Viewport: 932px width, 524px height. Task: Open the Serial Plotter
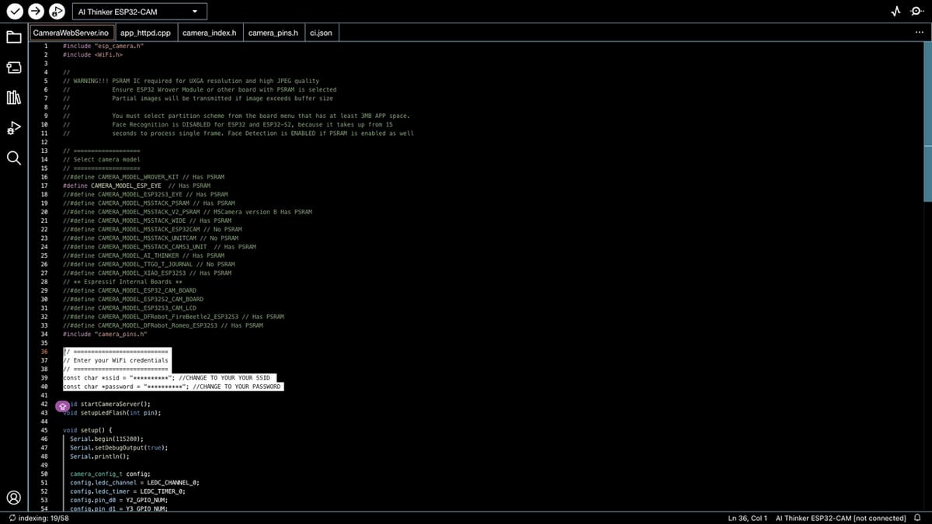[896, 12]
